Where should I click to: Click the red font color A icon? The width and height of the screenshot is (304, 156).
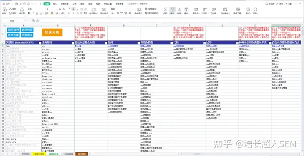click(x=57, y=13)
